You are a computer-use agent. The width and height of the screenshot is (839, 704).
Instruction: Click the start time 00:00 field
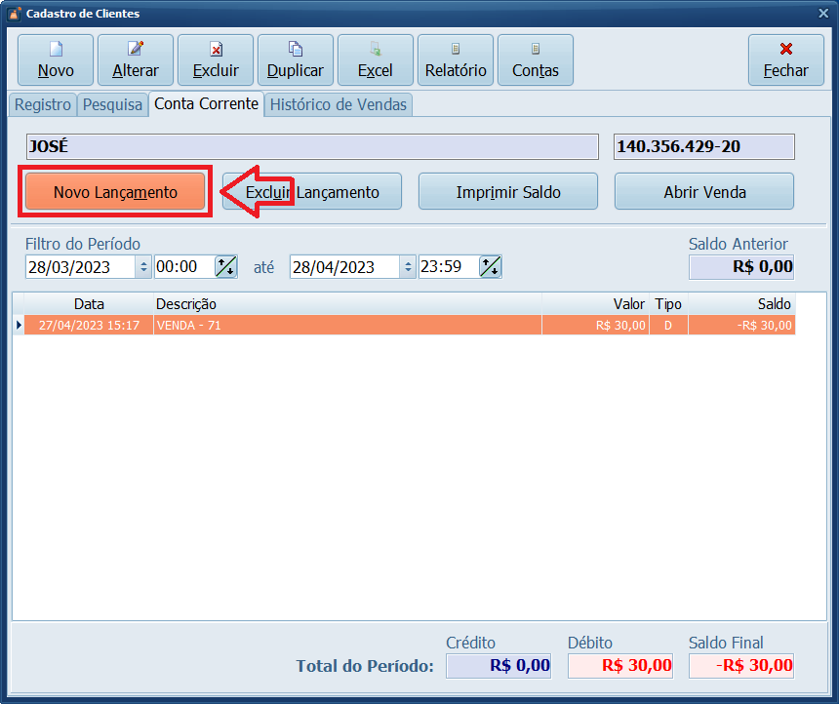pos(181,267)
